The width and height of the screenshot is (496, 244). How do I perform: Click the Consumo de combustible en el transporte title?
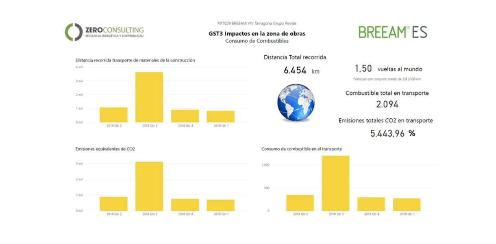(302, 149)
